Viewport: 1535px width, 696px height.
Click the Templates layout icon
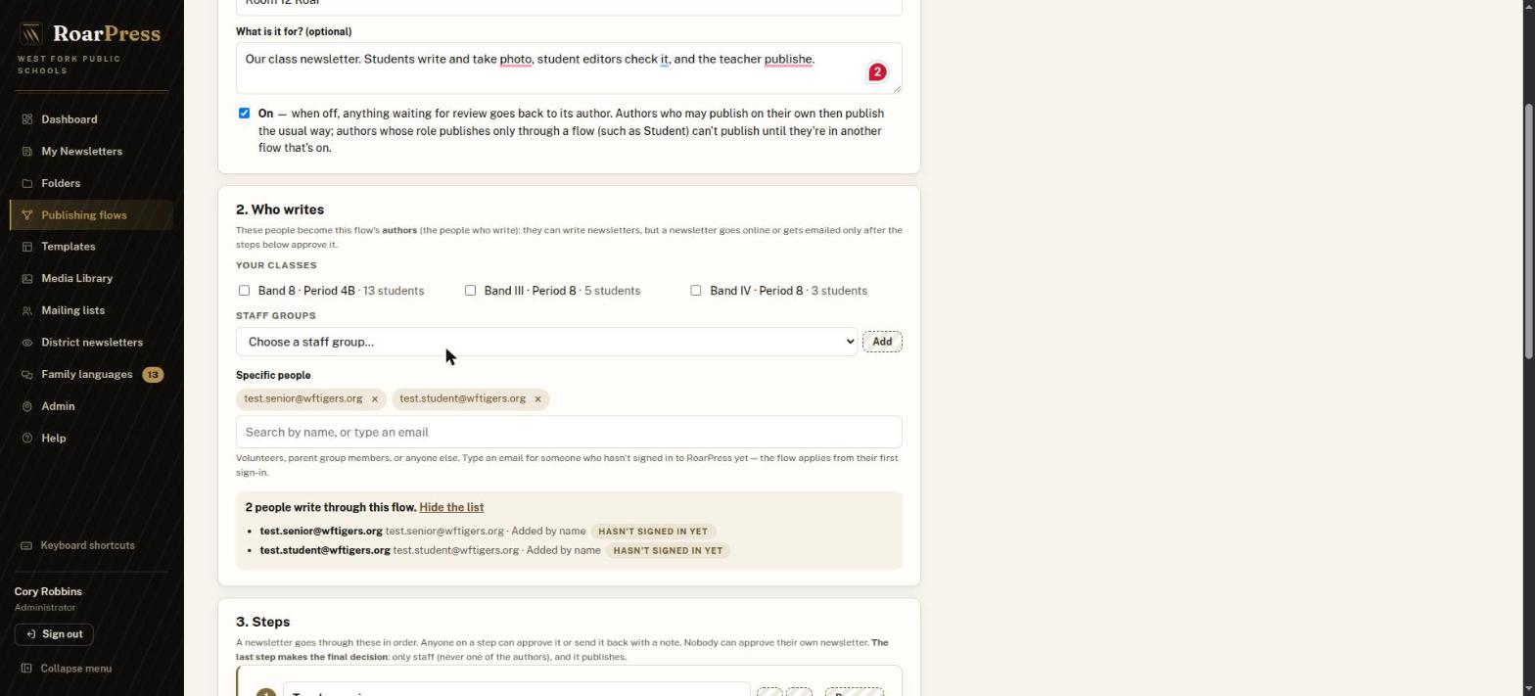[x=26, y=247]
